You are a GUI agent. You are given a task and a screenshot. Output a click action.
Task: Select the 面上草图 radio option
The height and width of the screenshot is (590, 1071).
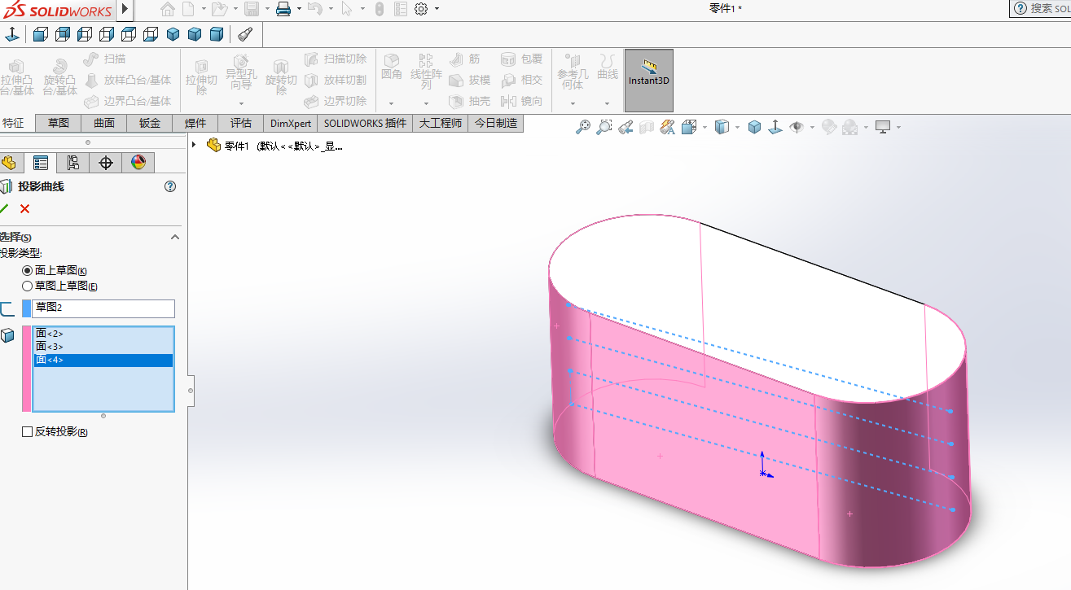point(28,270)
